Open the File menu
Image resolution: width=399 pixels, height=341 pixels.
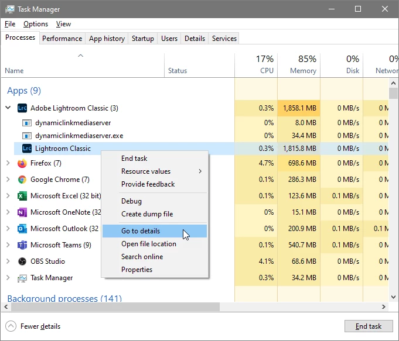(10, 24)
